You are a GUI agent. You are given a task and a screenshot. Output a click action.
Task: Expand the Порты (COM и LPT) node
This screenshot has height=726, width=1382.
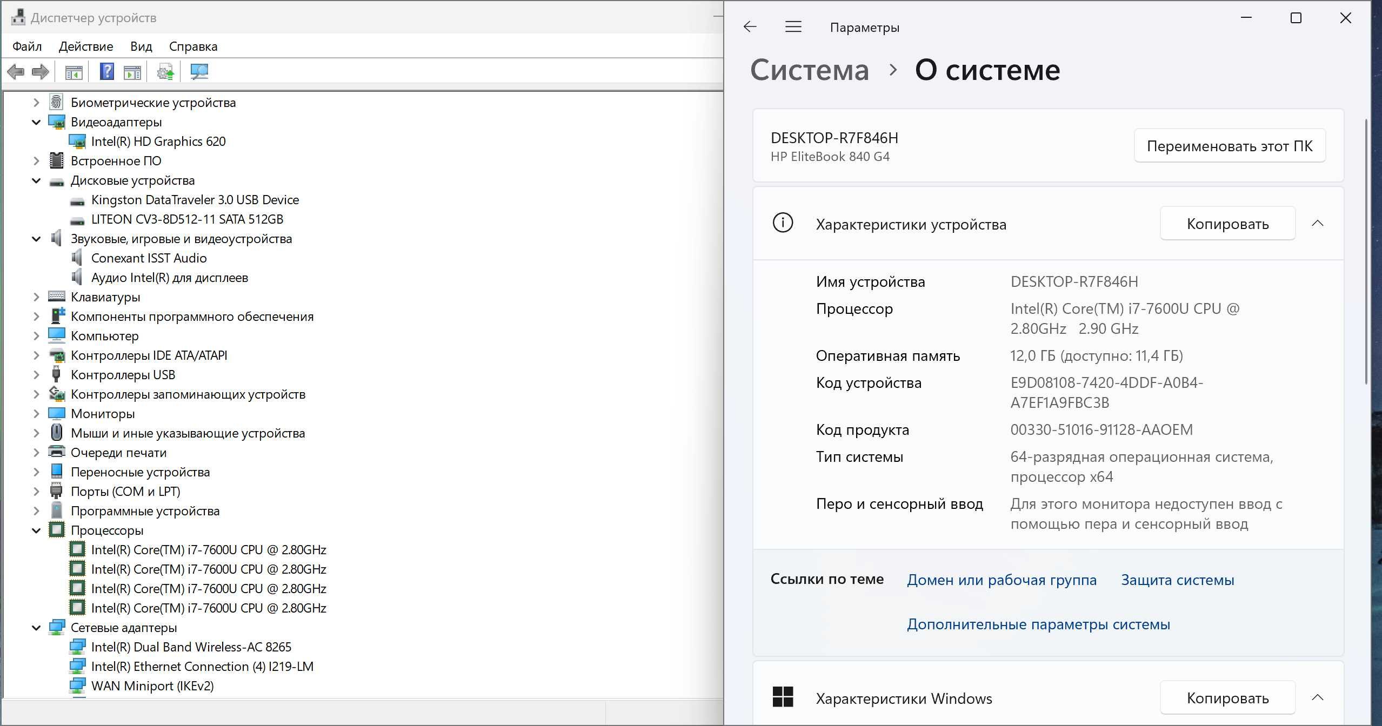pos(36,492)
